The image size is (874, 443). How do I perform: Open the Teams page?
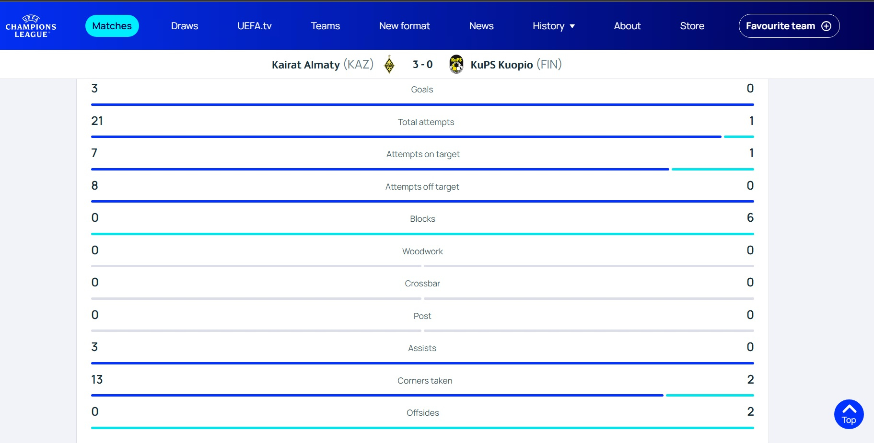(x=325, y=26)
